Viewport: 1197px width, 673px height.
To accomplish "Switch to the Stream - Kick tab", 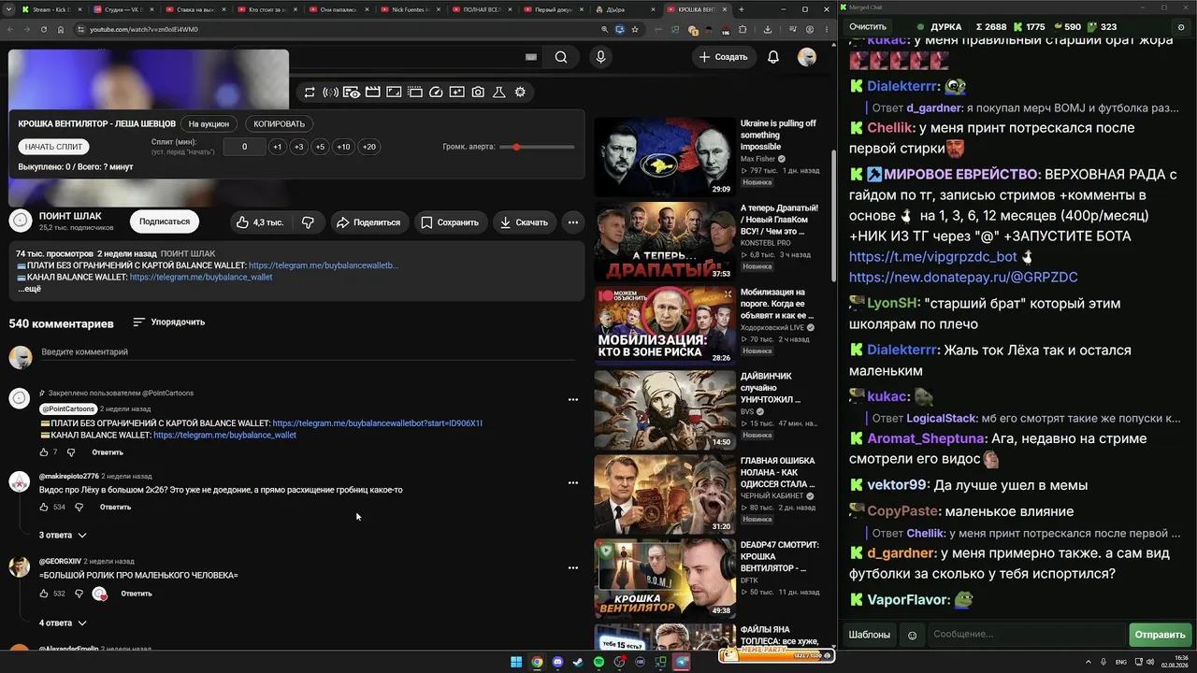I will (53, 9).
